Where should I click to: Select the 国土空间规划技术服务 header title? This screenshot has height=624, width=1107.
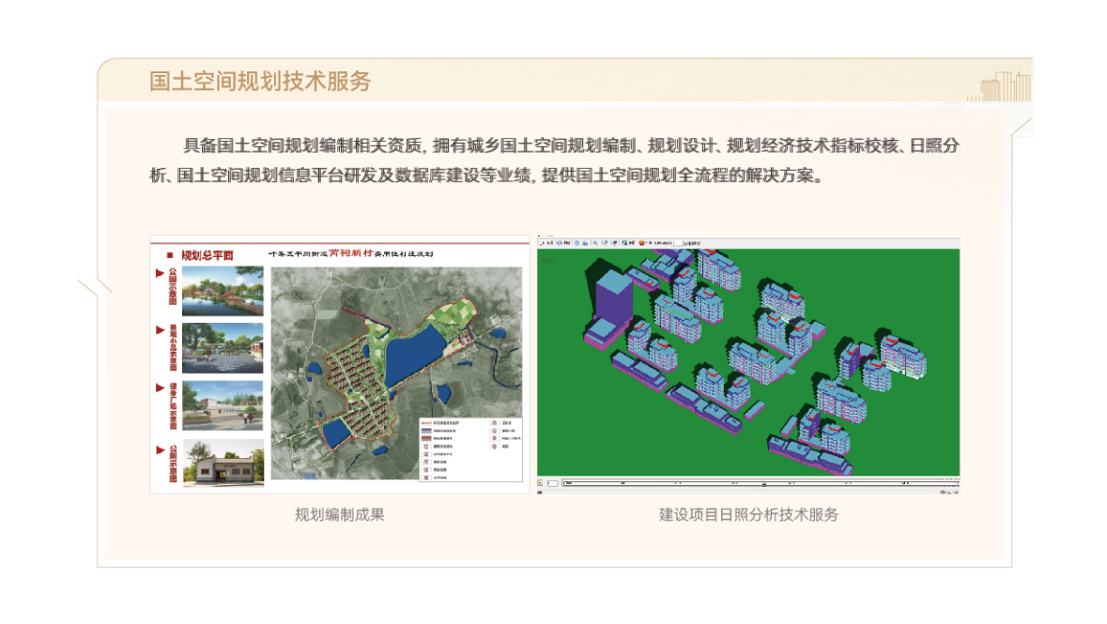(x=260, y=81)
